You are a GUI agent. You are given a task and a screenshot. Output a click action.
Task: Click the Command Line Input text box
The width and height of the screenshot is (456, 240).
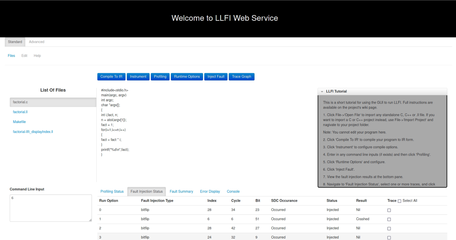51,208
